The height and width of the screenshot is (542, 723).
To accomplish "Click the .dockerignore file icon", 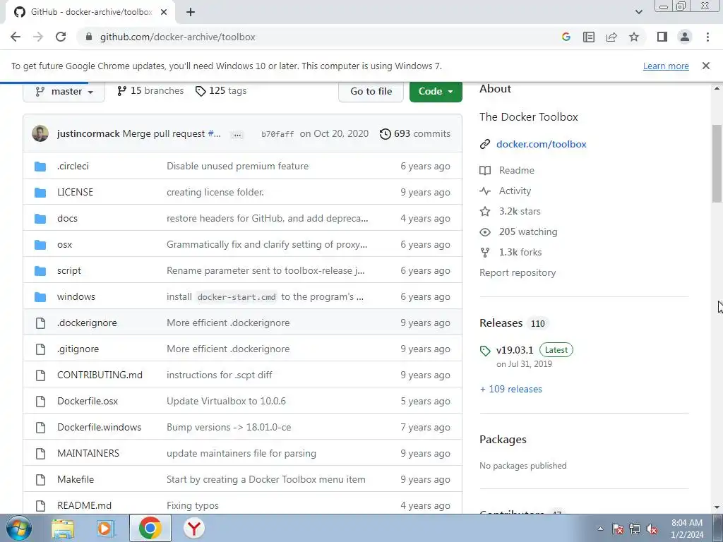I will [40, 323].
